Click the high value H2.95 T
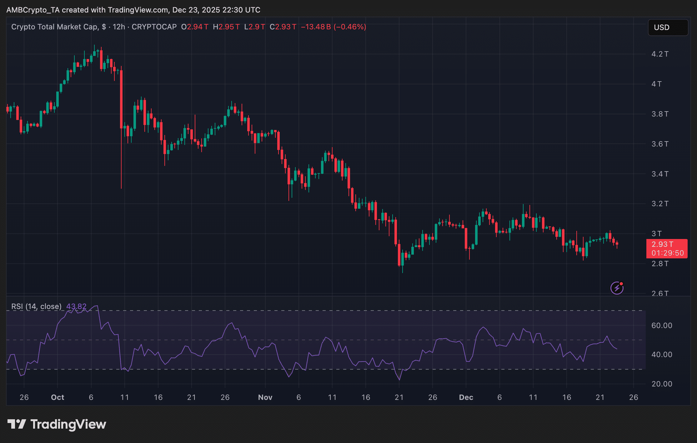697x443 pixels. [226, 27]
